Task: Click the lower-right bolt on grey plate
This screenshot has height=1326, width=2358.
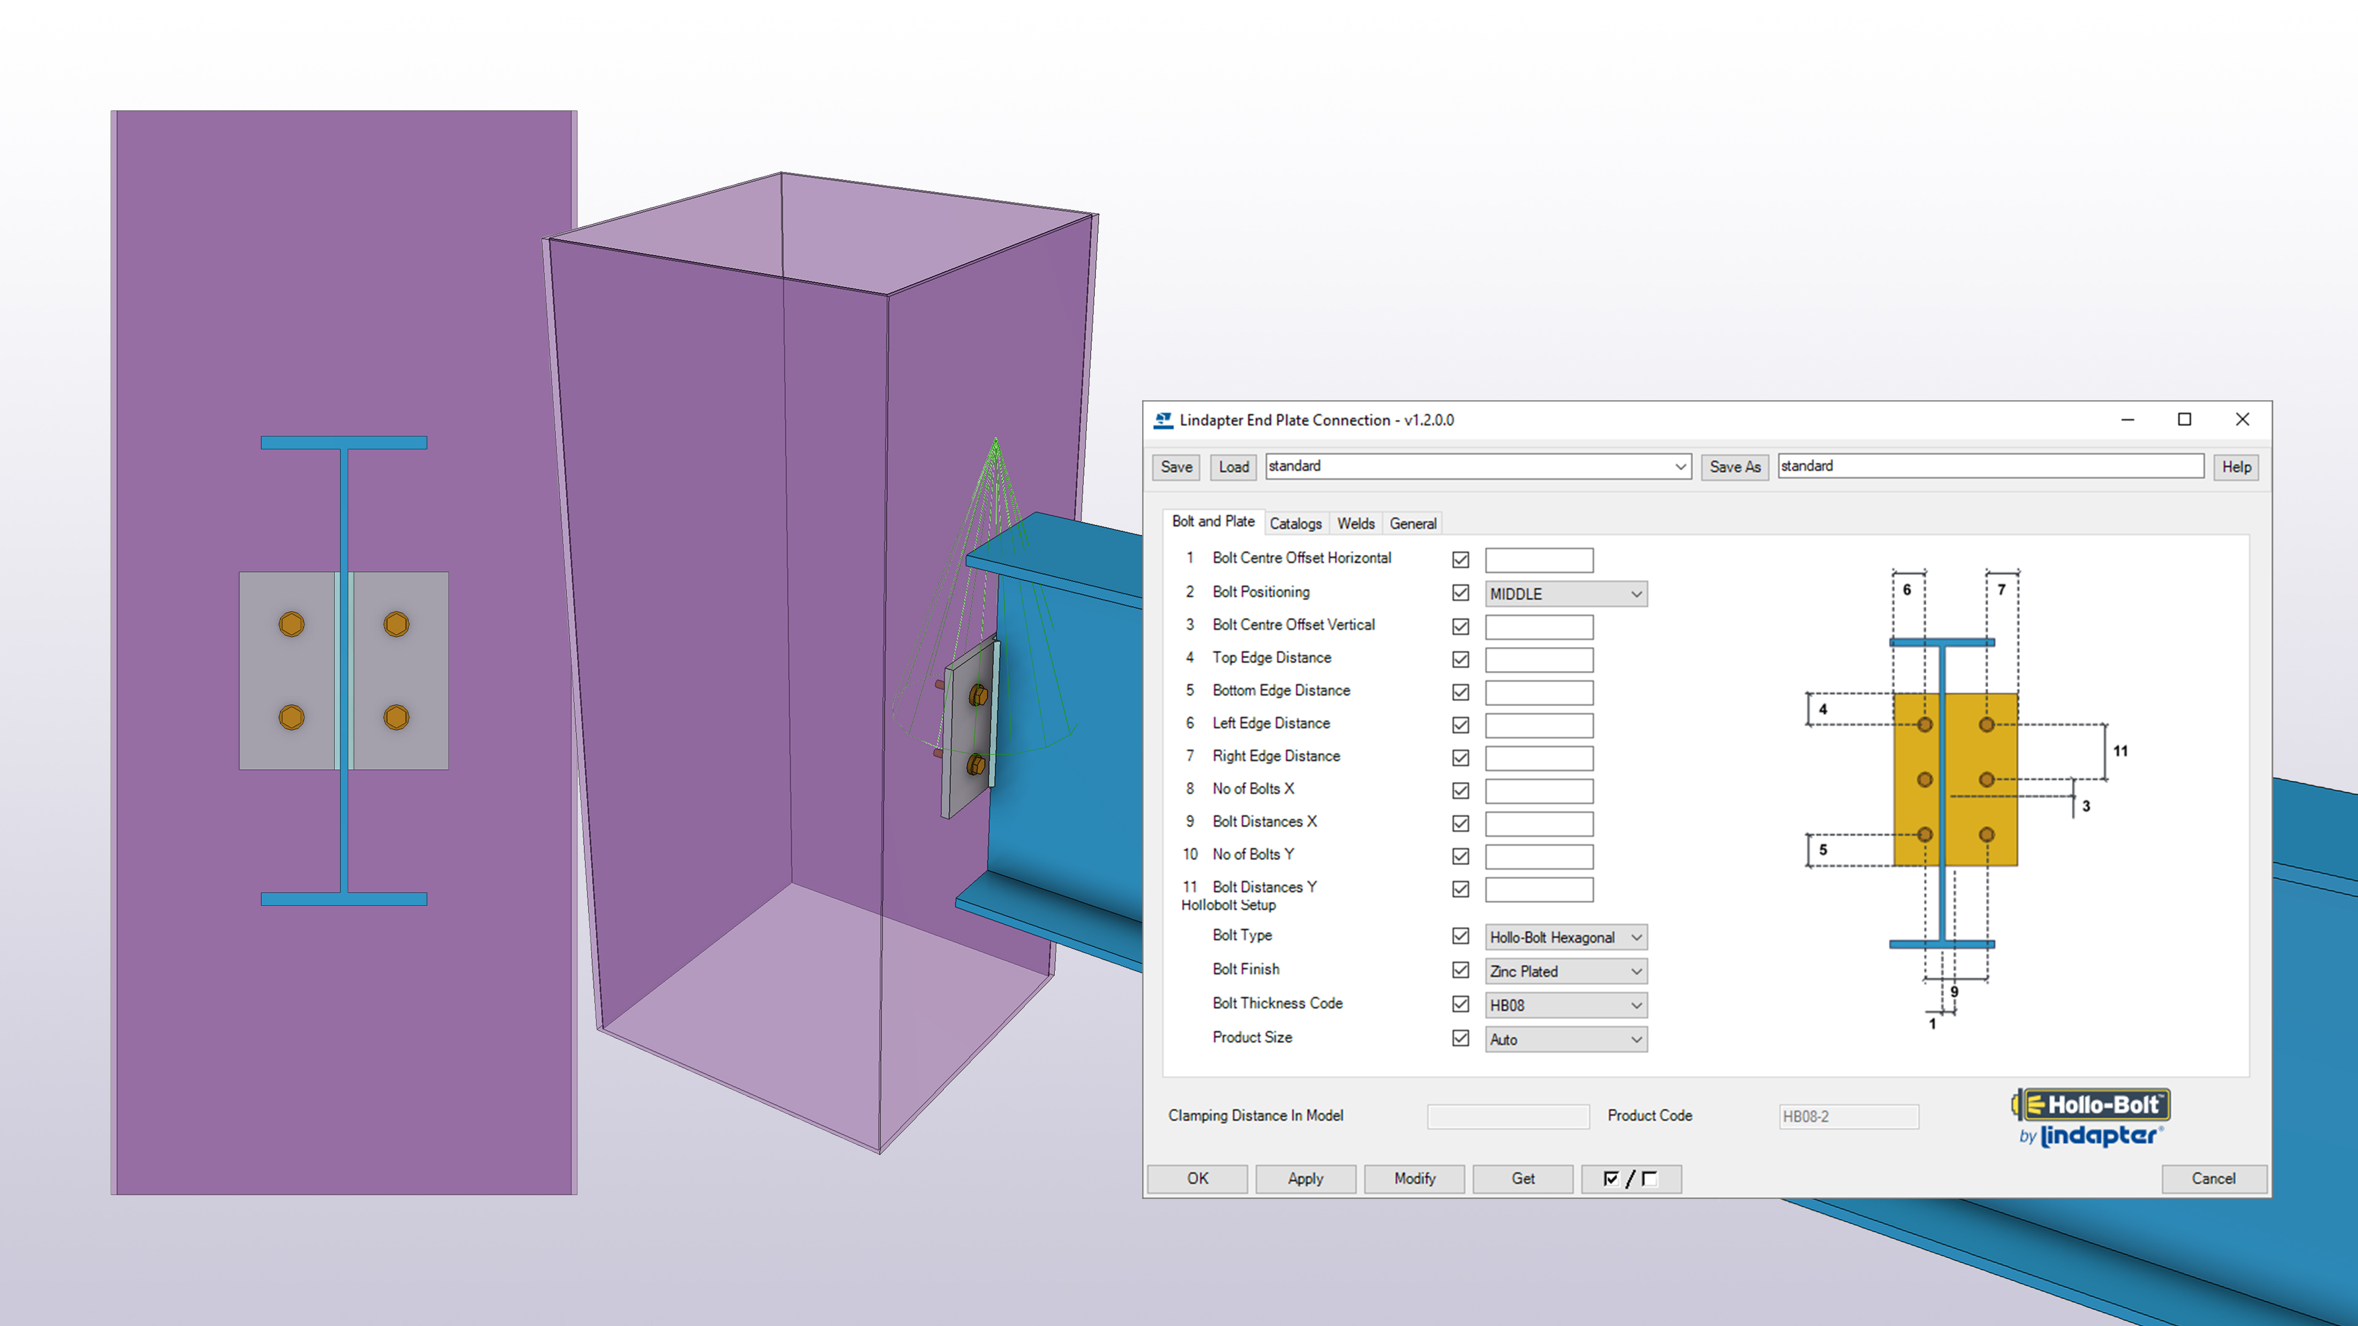Action: (x=396, y=716)
